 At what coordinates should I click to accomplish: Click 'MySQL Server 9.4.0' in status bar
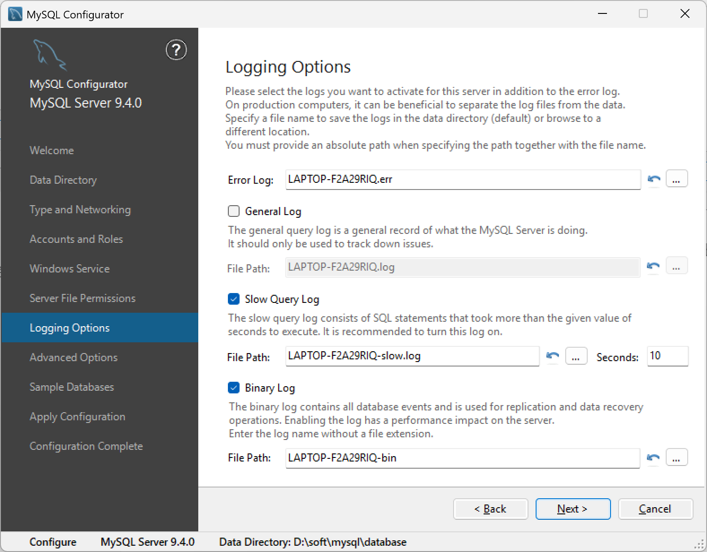[148, 542]
